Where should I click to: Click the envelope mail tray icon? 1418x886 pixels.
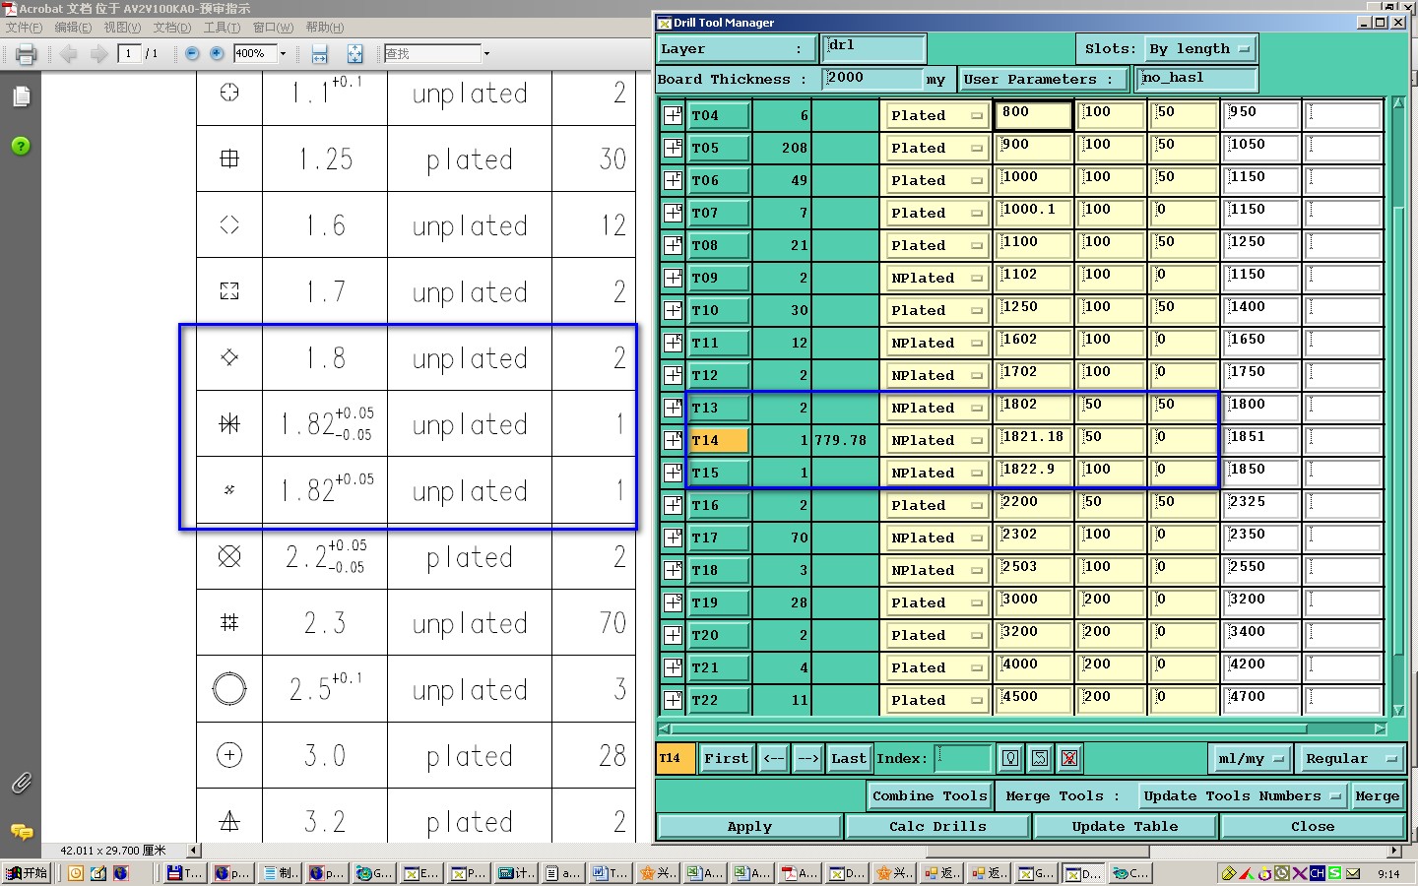tap(1353, 873)
